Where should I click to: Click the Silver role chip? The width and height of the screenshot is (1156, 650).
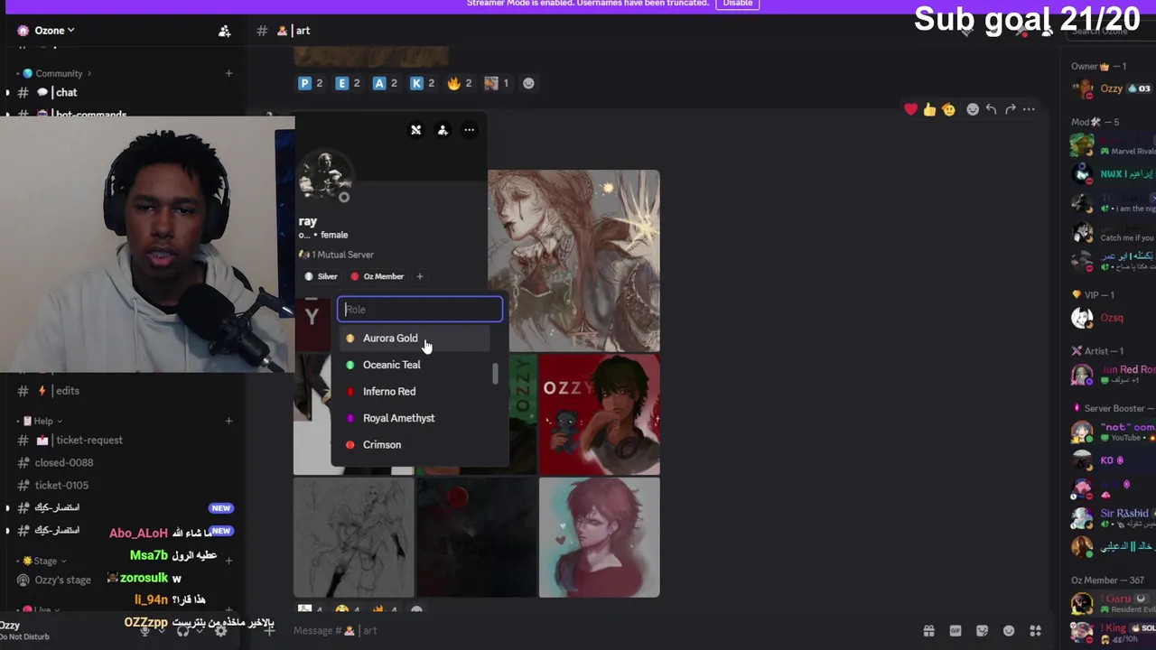click(x=321, y=276)
